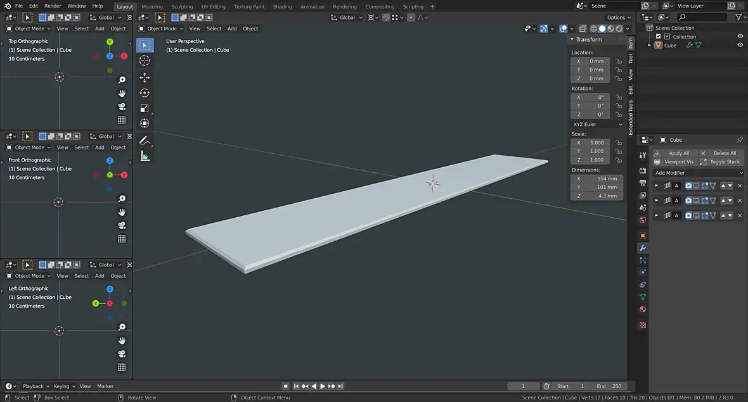This screenshot has width=748, height=402.
Task: Switch to the Shading workspace tab
Action: [x=282, y=7]
